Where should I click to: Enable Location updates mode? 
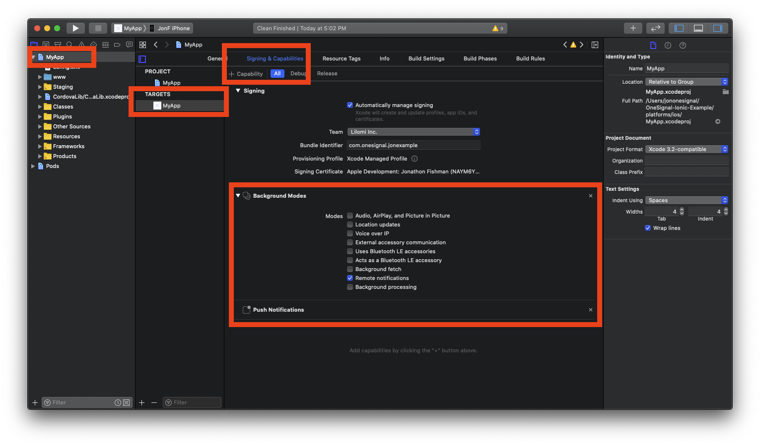click(350, 224)
